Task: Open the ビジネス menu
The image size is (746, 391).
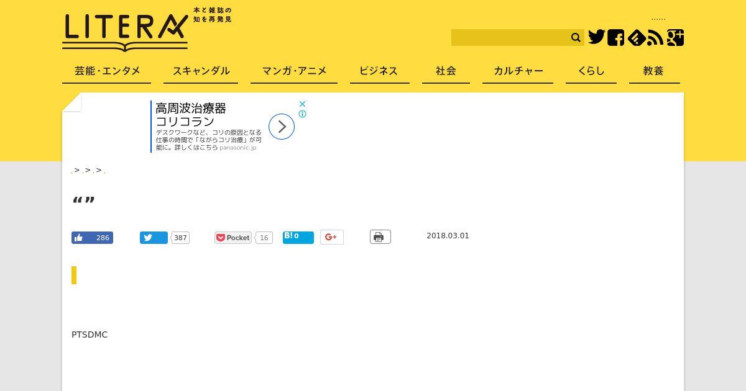Action: click(x=379, y=71)
